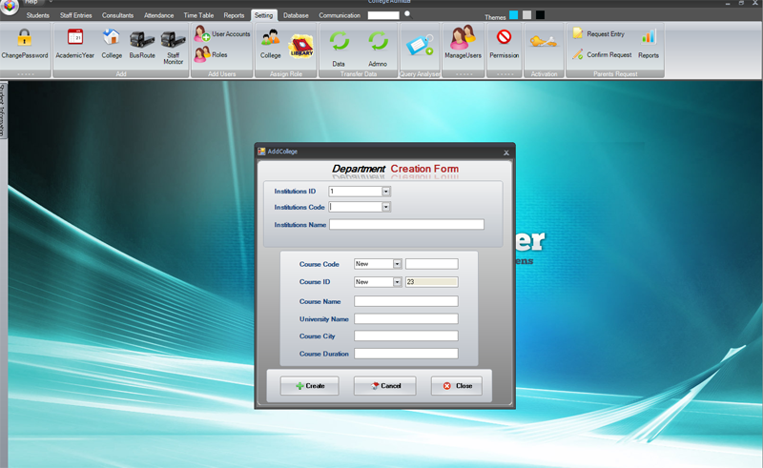Click the Permission prohibited icon
This screenshot has width=763, height=468.
click(x=505, y=37)
